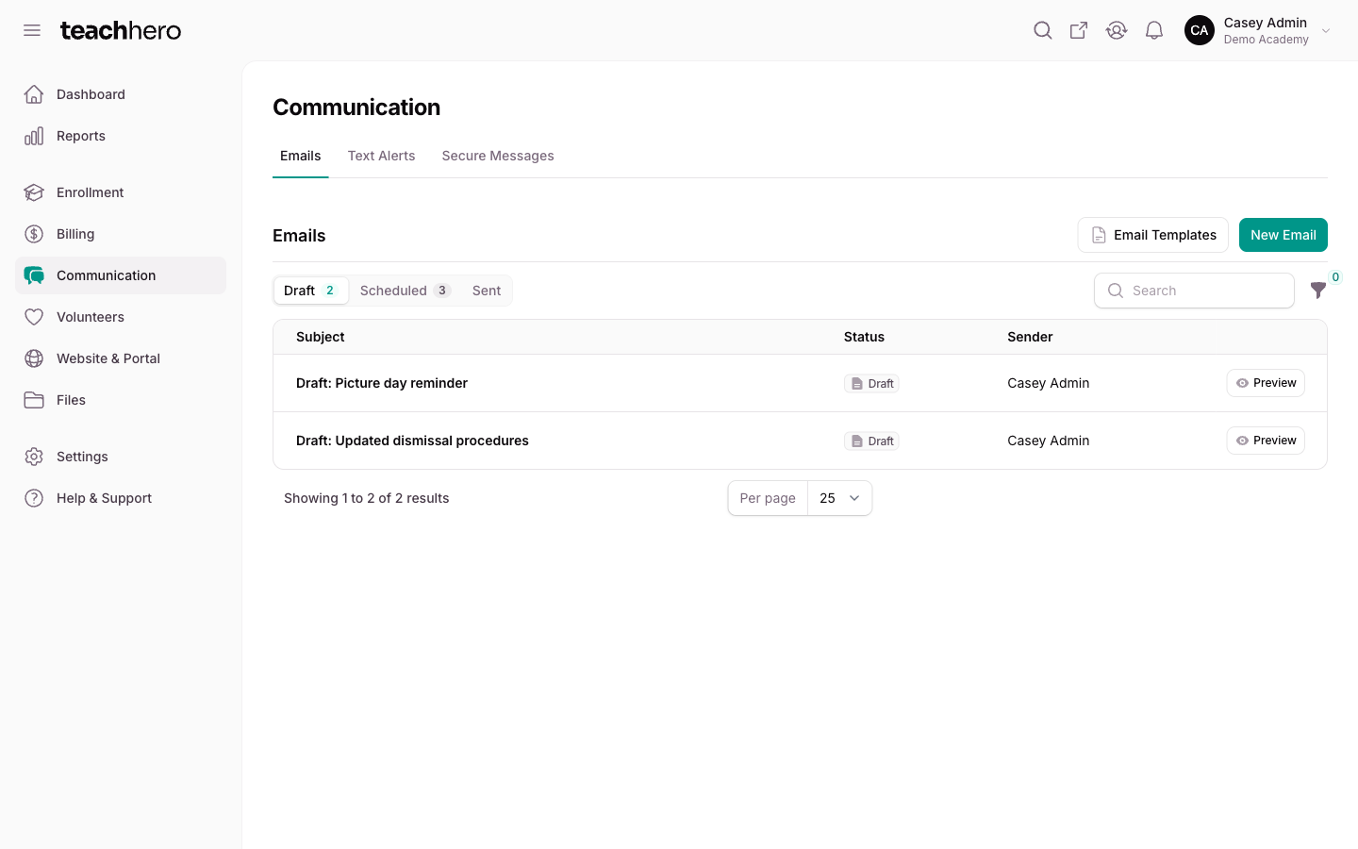The width and height of the screenshot is (1358, 849).
Task: Show the Scheduled emails filter
Action: 406,291
